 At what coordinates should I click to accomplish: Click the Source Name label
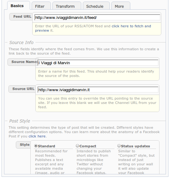25,62
